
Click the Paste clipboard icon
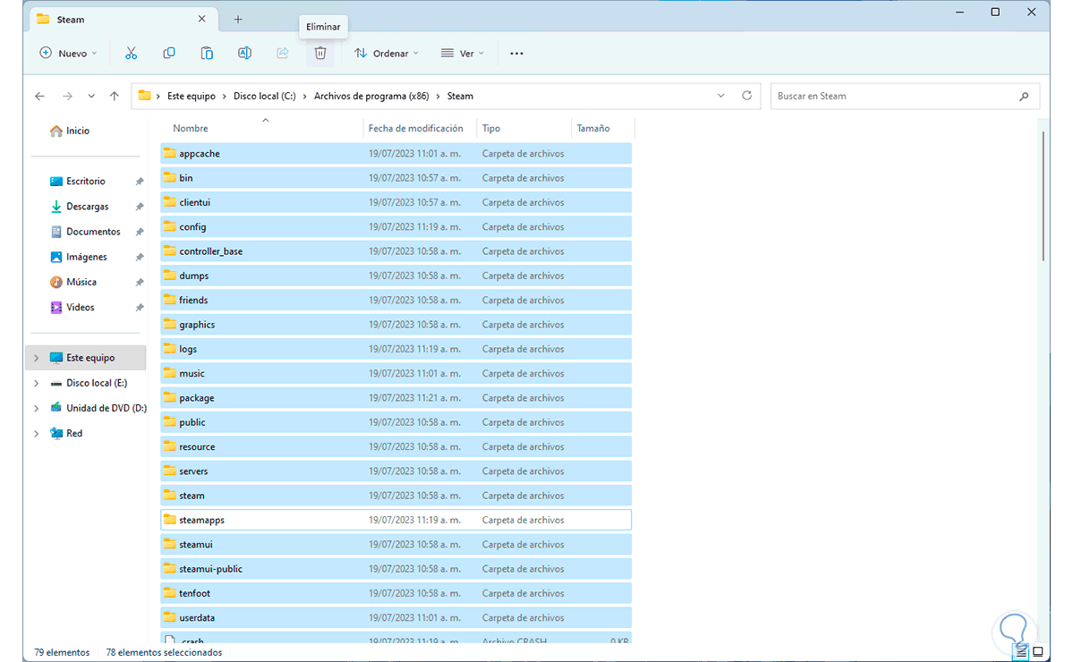(x=207, y=54)
